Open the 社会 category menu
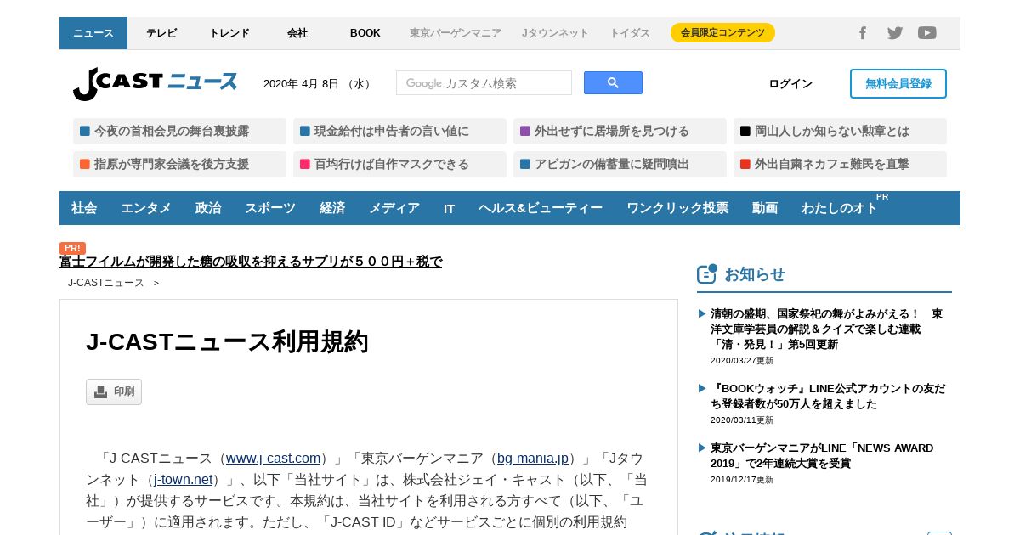 84,208
